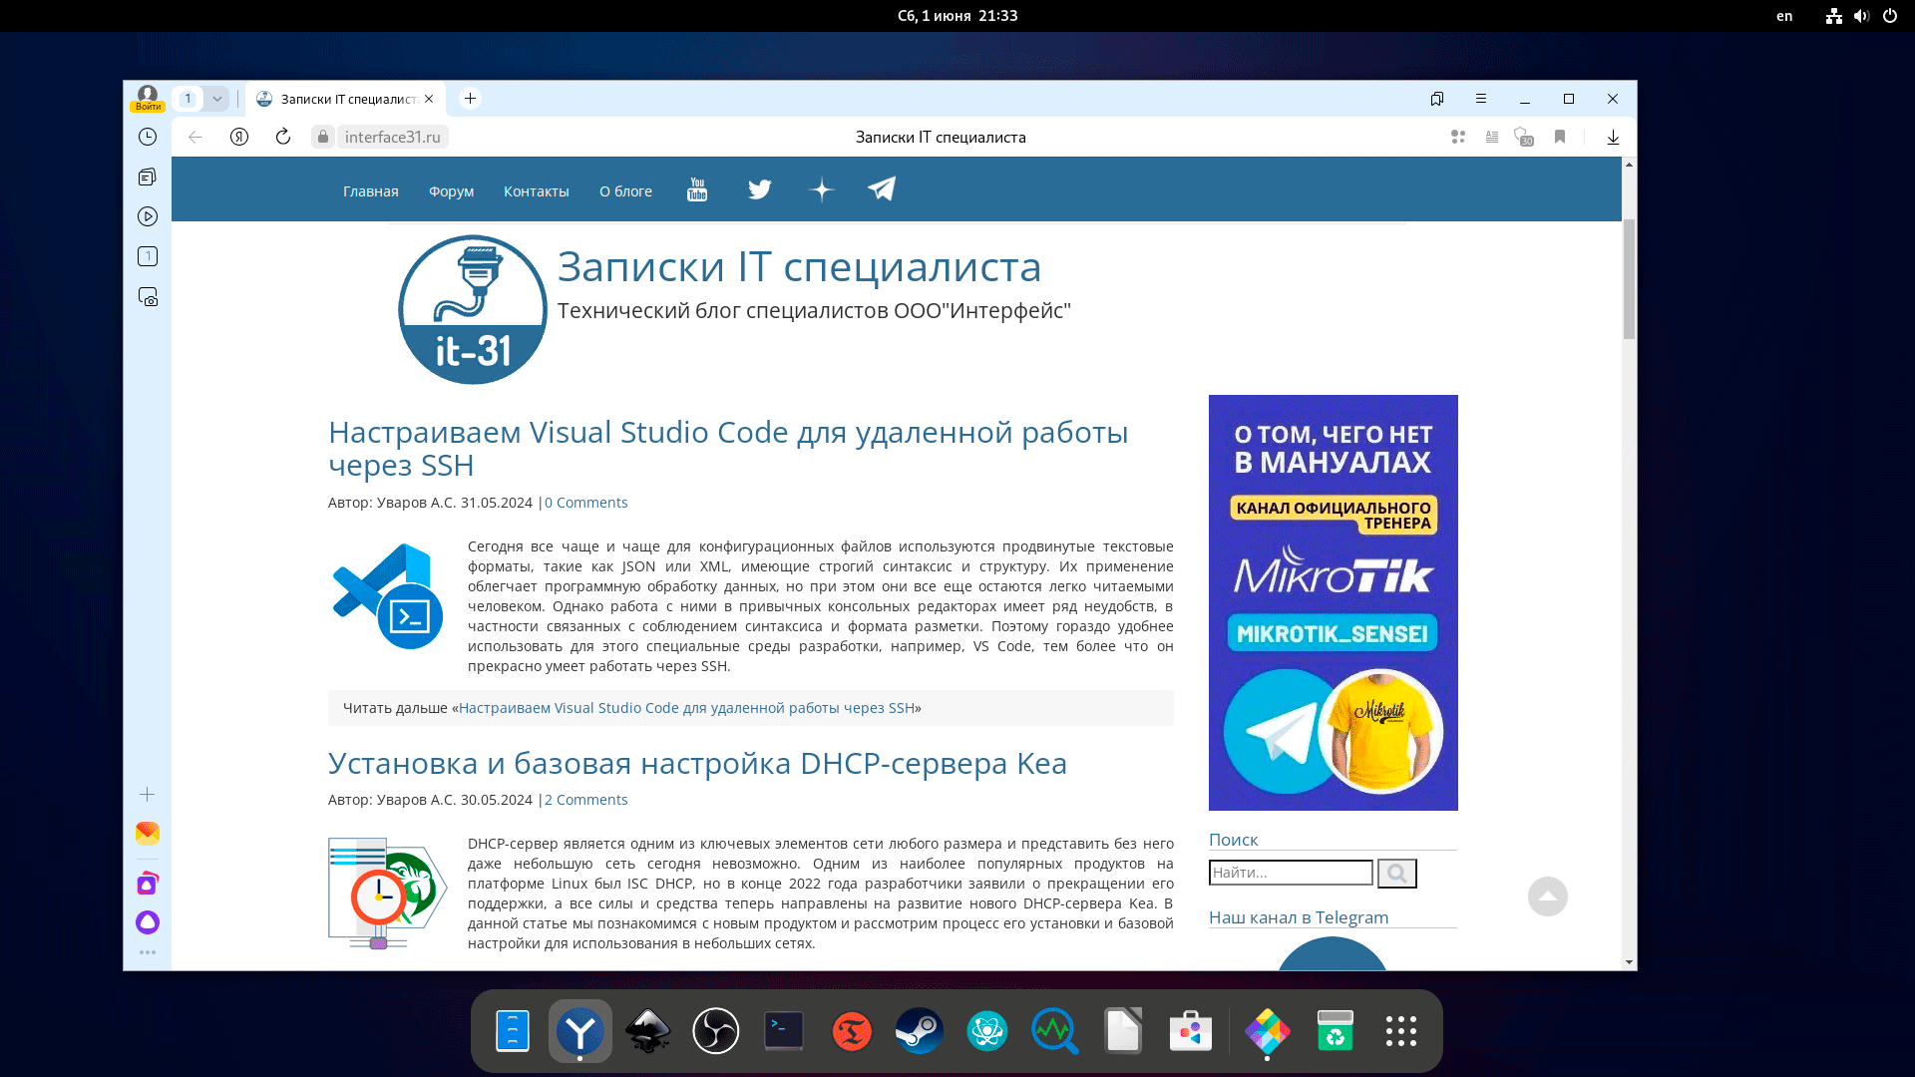
Task: Bookmark this page with the bookmark icon
Action: [x=1560, y=137]
